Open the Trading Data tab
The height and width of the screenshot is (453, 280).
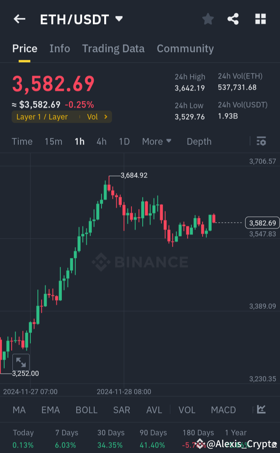coord(113,48)
